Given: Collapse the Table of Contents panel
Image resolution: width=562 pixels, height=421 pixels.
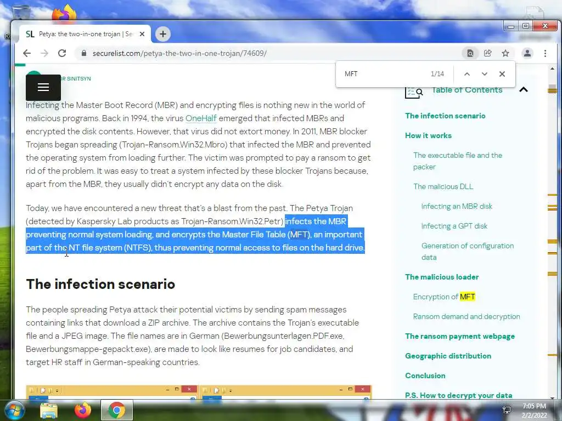Looking at the screenshot, I should 523,89.
